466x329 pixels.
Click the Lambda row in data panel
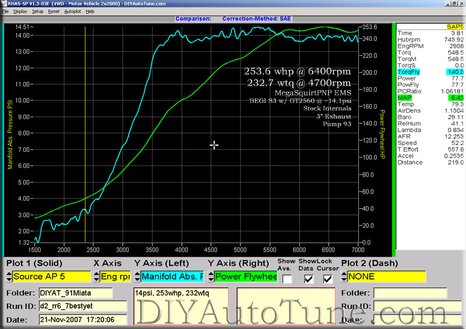click(x=430, y=130)
